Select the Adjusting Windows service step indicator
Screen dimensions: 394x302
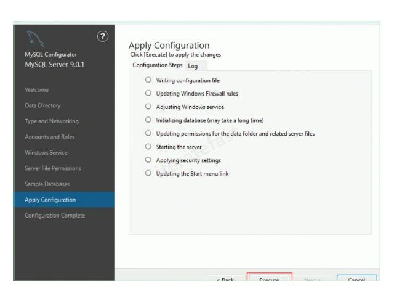click(x=148, y=107)
